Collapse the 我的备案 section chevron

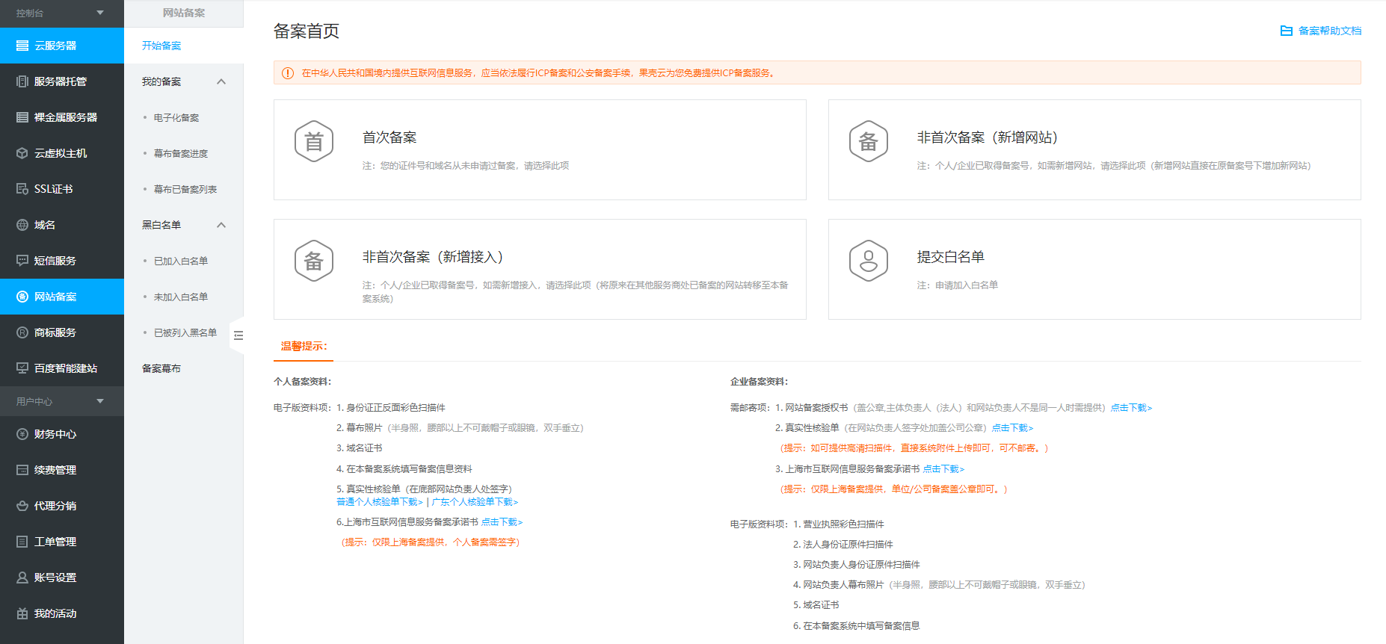click(x=221, y=81)
